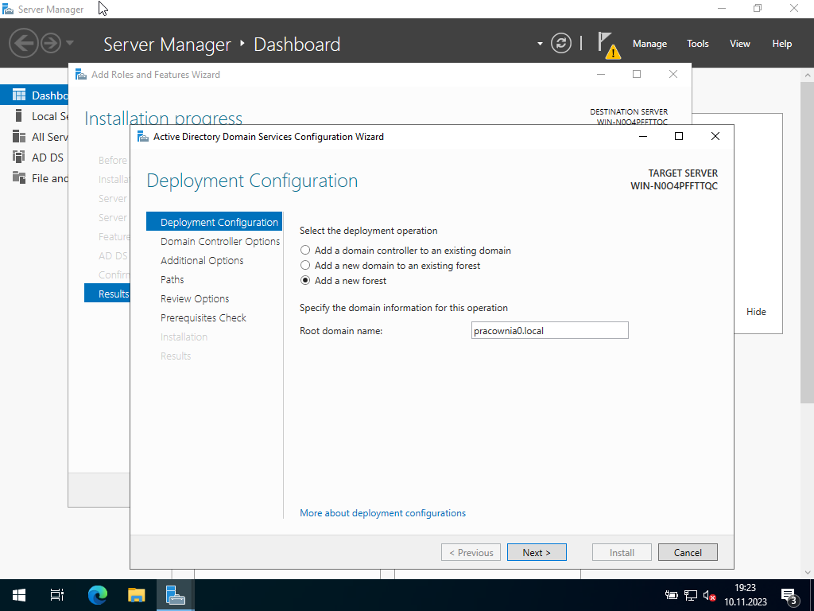Minimize the Add Roles and Features Wizard
The image size is (814, 611).
pyautogui.click(x=601, y=74)
